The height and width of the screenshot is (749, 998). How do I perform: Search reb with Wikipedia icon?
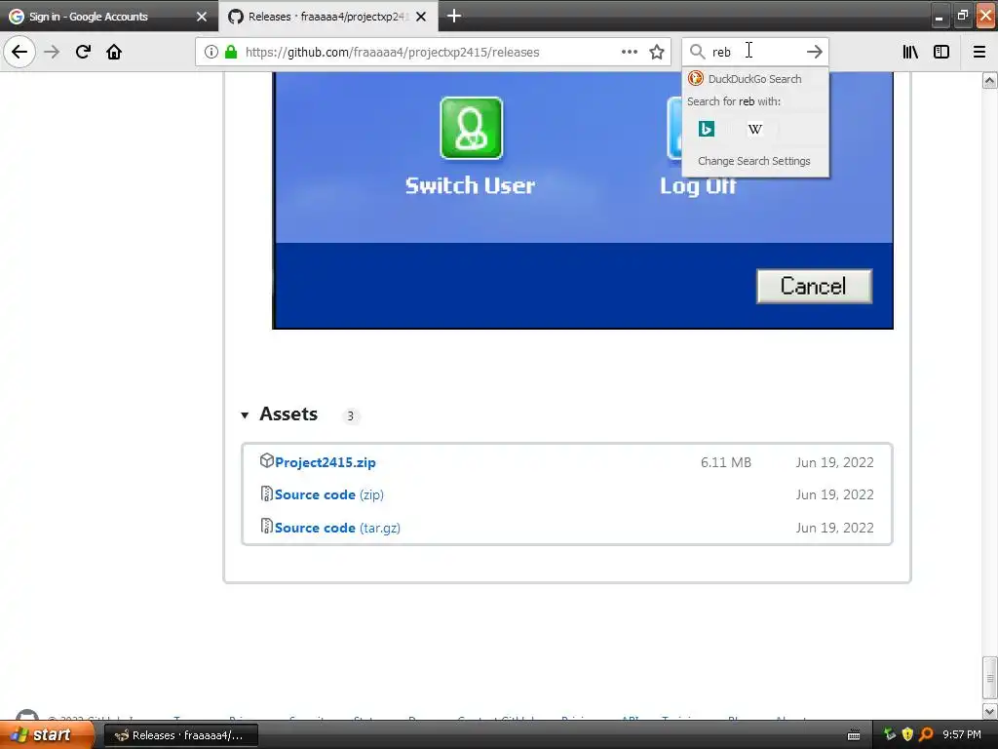[x=755, y=129]
